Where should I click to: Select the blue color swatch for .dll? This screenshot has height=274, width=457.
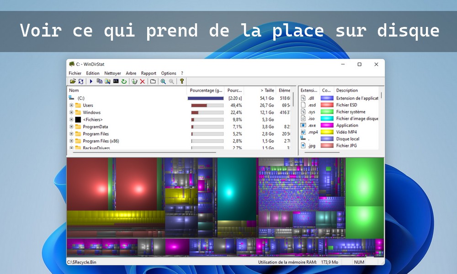coord(327,98)
